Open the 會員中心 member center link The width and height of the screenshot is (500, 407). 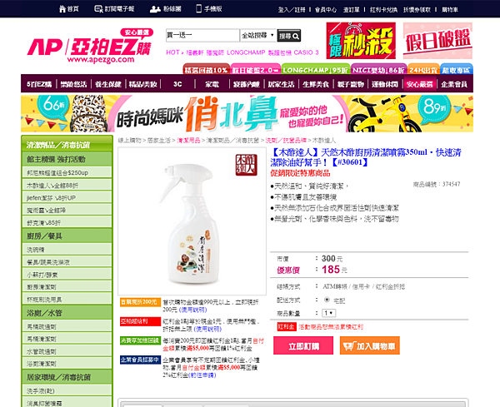pyautogui.click(x=326, y=10)
